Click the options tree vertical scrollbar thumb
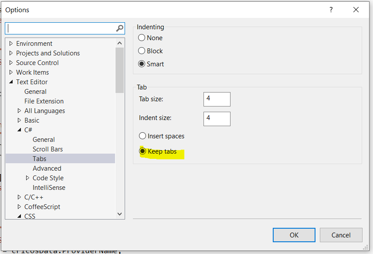Screen dimensions: 373x254 (120, 70)
